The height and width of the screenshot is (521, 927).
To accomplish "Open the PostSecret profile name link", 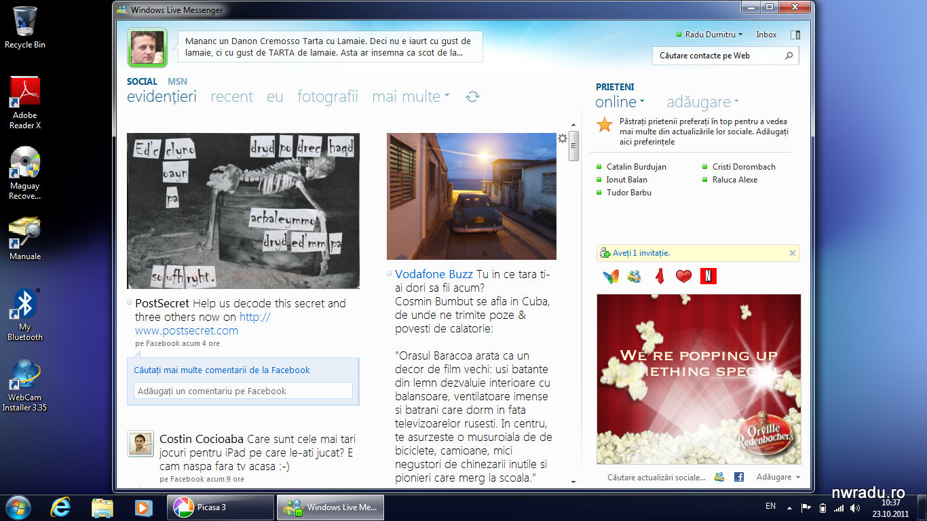I will pyautogui.click(x=162, y=303).
